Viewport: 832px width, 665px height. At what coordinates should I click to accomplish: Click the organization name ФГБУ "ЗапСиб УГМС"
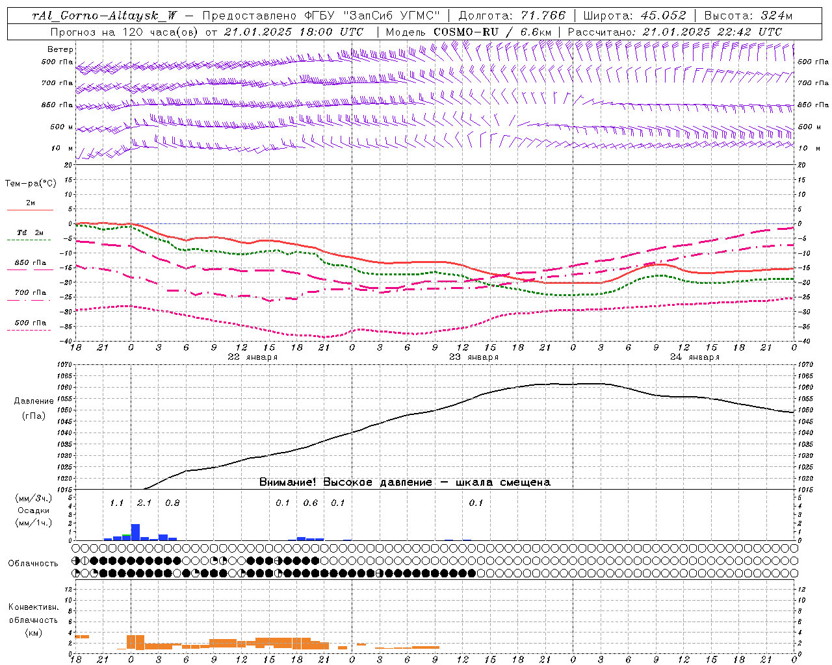click(372, 16)
